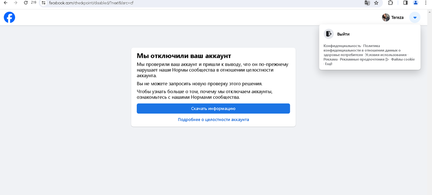Open the Chrome profile avatar icon
Viewport: 432px width, 195px height.
point(415,3)
